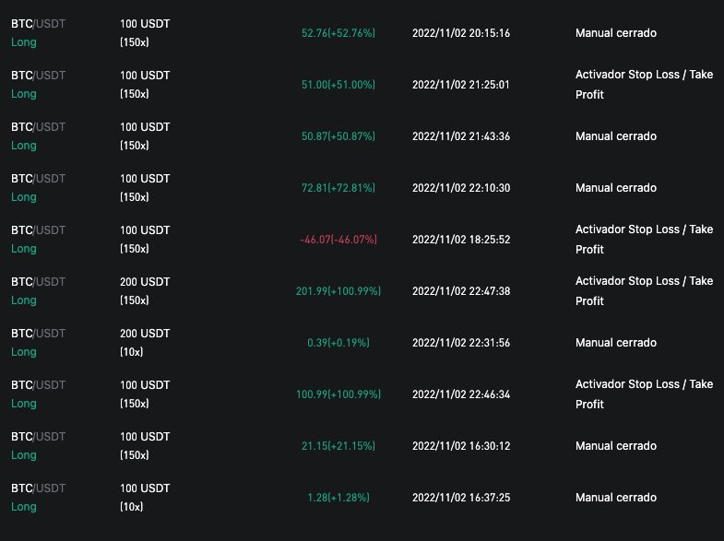
Task: Click Activador Stop Loss / Take Profit at 18:25:52
Action: click(x=644, y=240)
